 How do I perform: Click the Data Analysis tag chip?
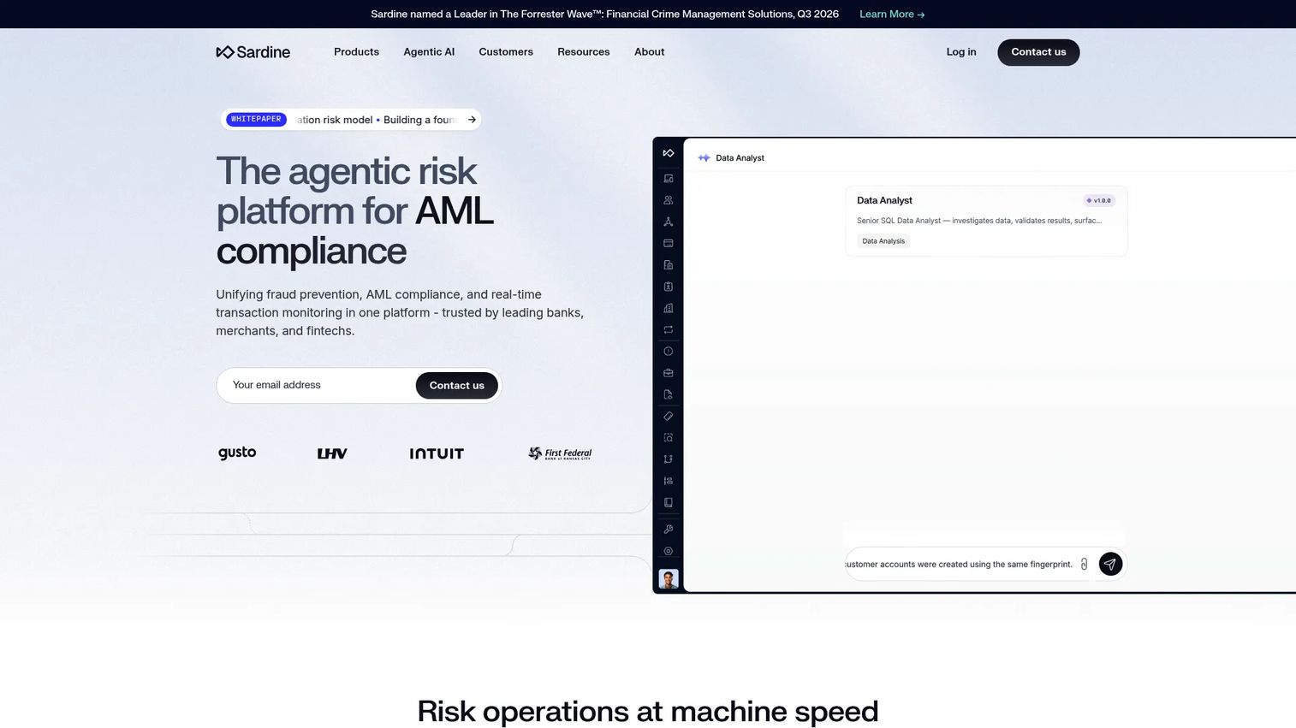pos(883,241)
